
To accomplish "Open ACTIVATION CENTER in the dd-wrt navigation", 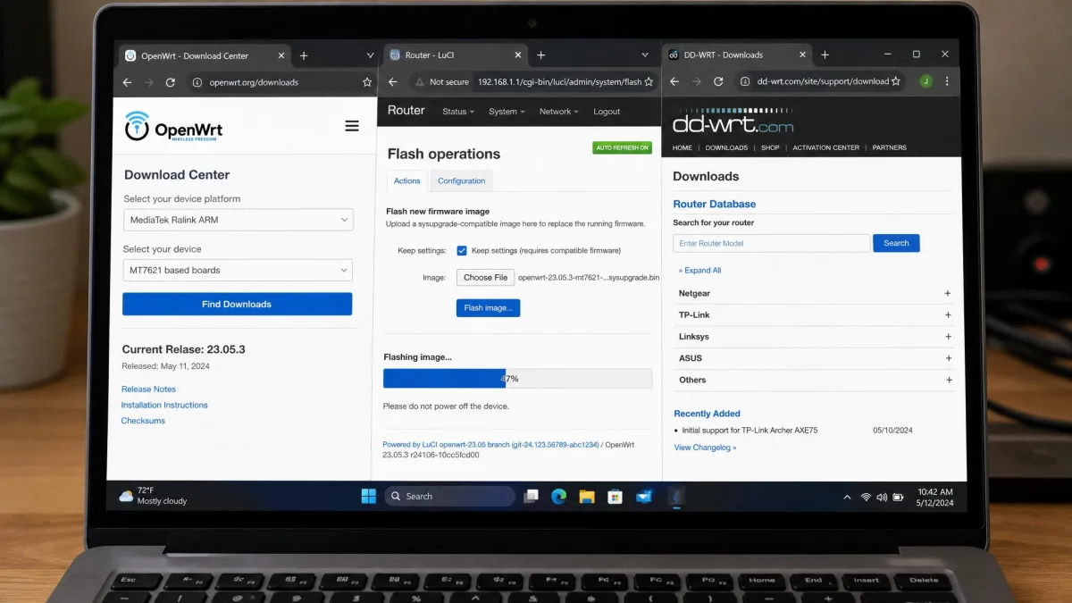I will click(x=826, y=147).
